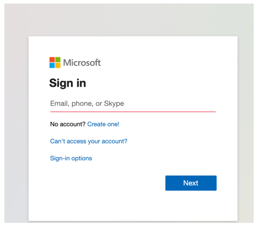Click the yellow square in Microsoft logo

[x=58, y=65]
